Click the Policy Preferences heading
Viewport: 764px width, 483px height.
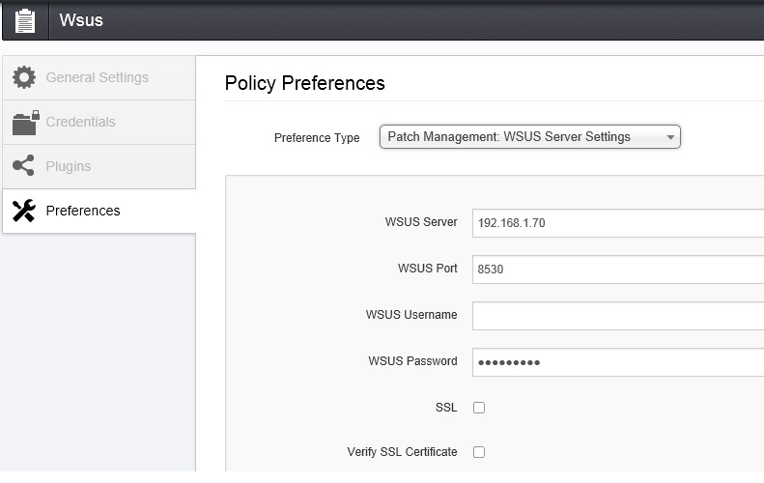[x=304, y=83]
